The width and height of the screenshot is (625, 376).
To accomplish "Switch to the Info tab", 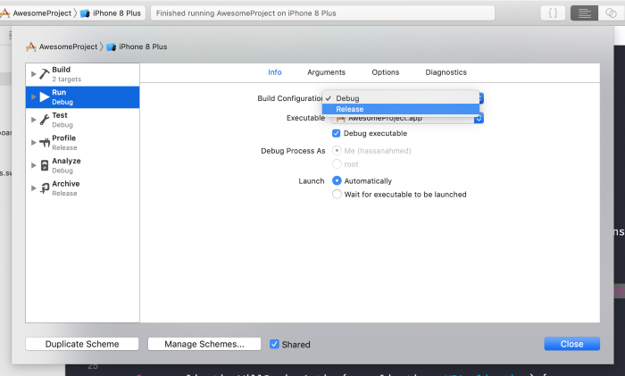I will [275, 72].
